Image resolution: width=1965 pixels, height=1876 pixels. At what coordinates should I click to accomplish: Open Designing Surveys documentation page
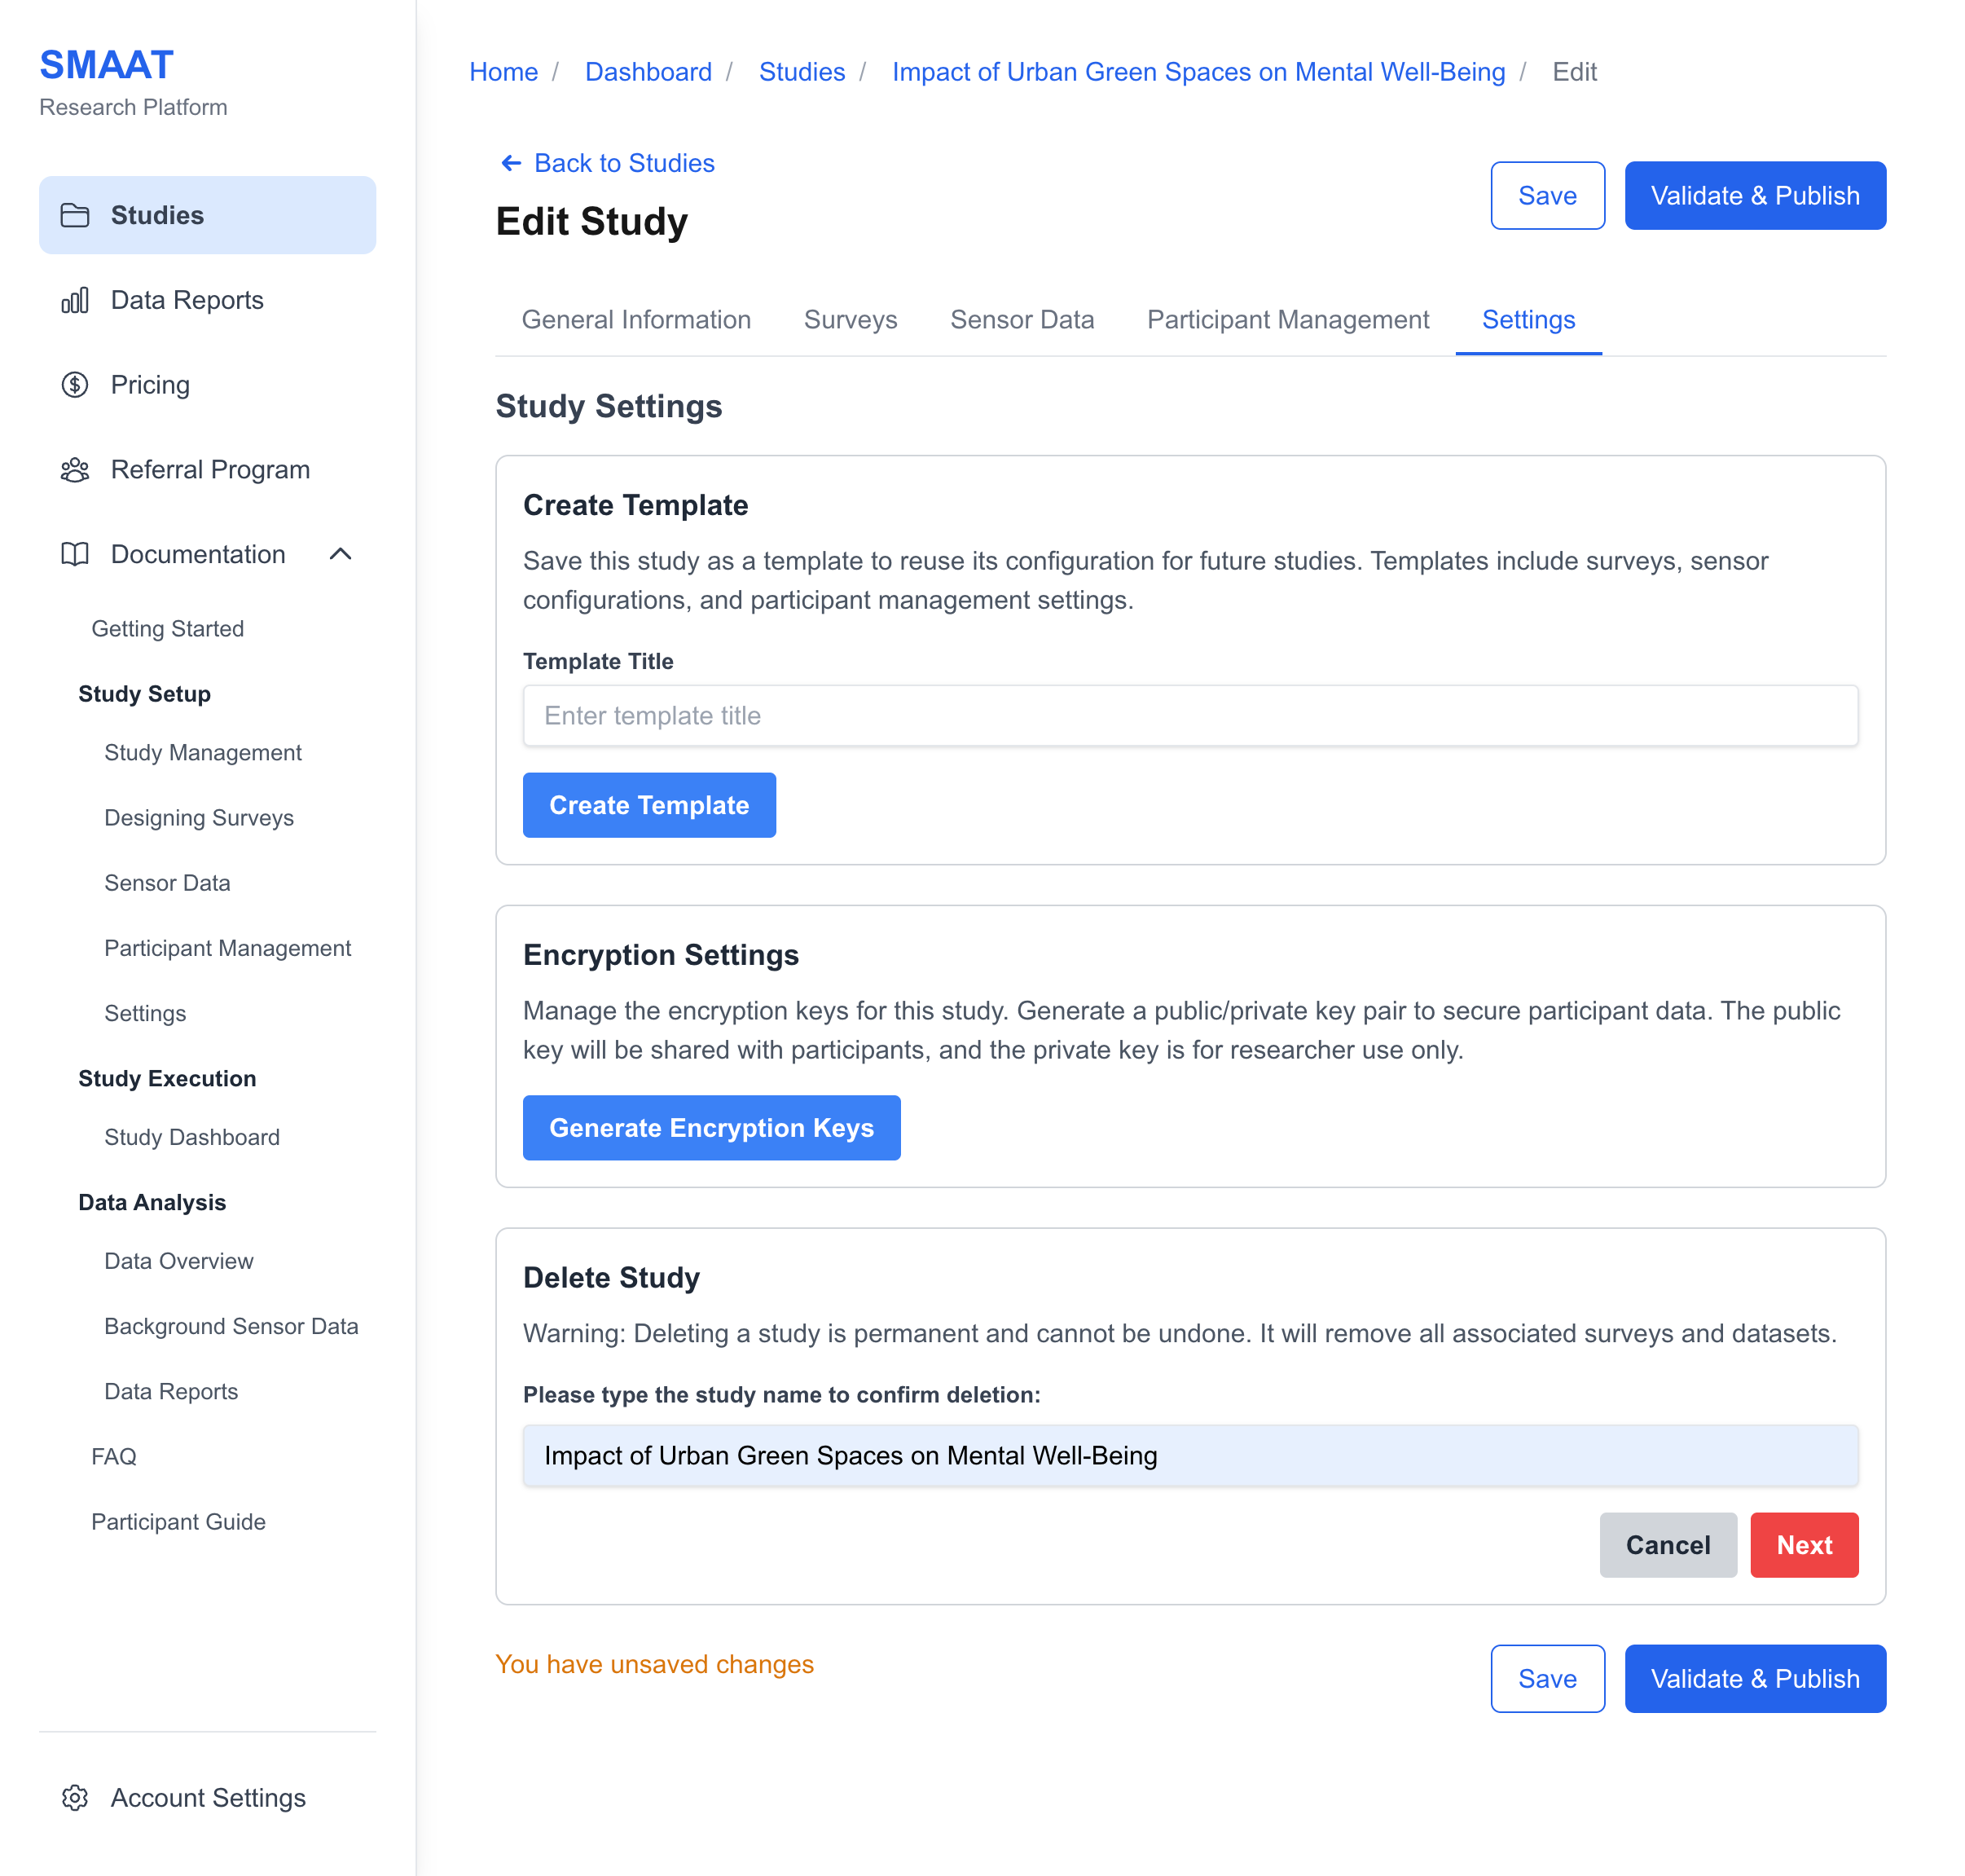click(x=199, y=818)
